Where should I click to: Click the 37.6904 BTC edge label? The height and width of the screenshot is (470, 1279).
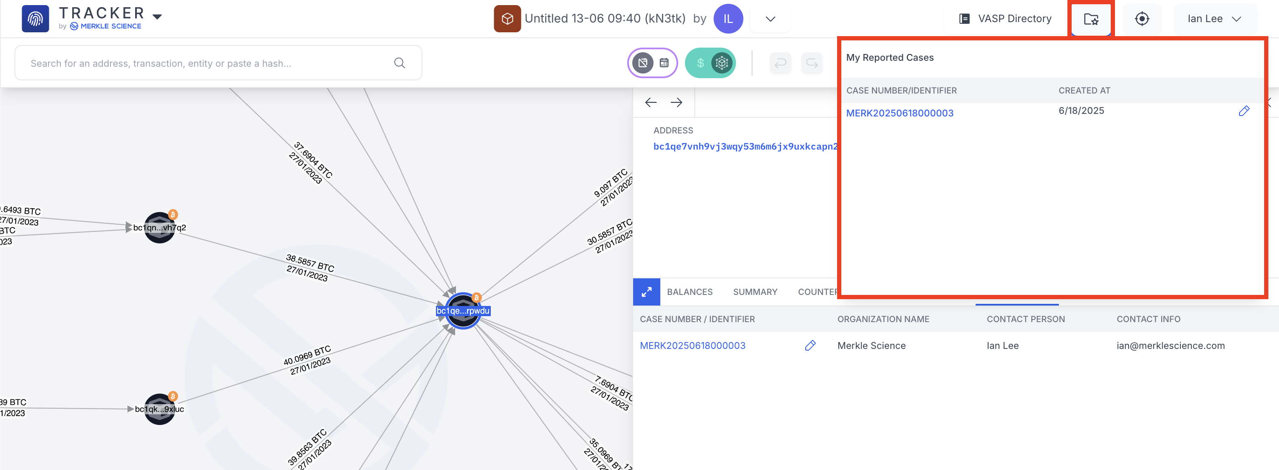point(313,160)
